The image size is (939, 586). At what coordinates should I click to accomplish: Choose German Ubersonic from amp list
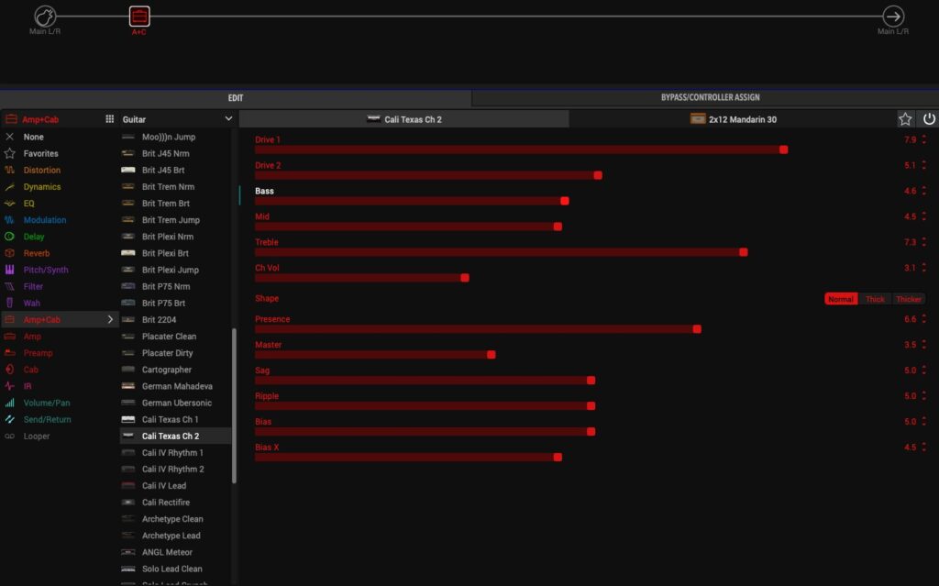pos(176,403)
